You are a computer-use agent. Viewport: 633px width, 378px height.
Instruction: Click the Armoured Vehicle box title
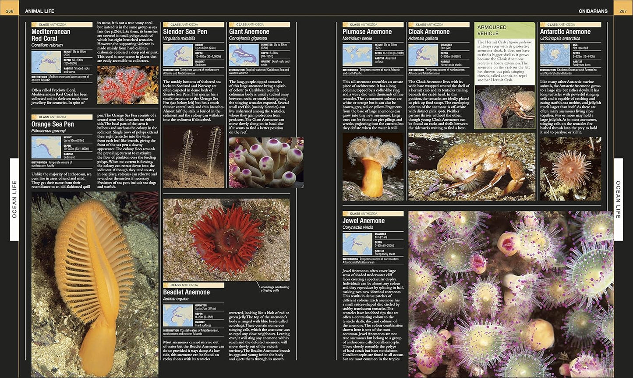pyautogui.click(x=492, y=30)
